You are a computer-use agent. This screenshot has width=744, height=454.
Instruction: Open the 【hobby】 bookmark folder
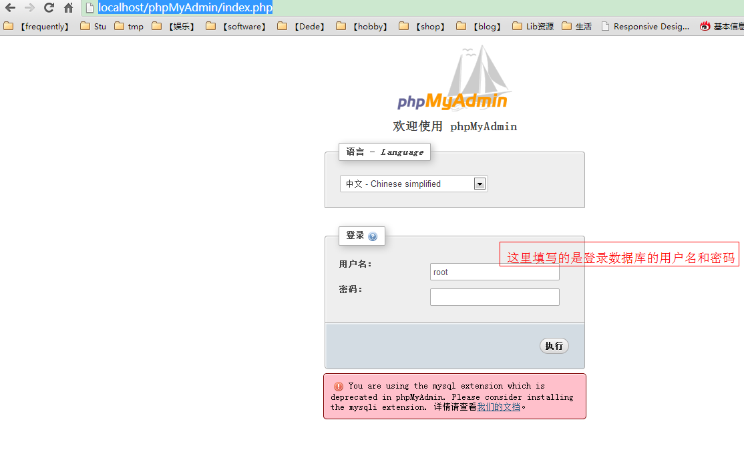click(362, 27)
